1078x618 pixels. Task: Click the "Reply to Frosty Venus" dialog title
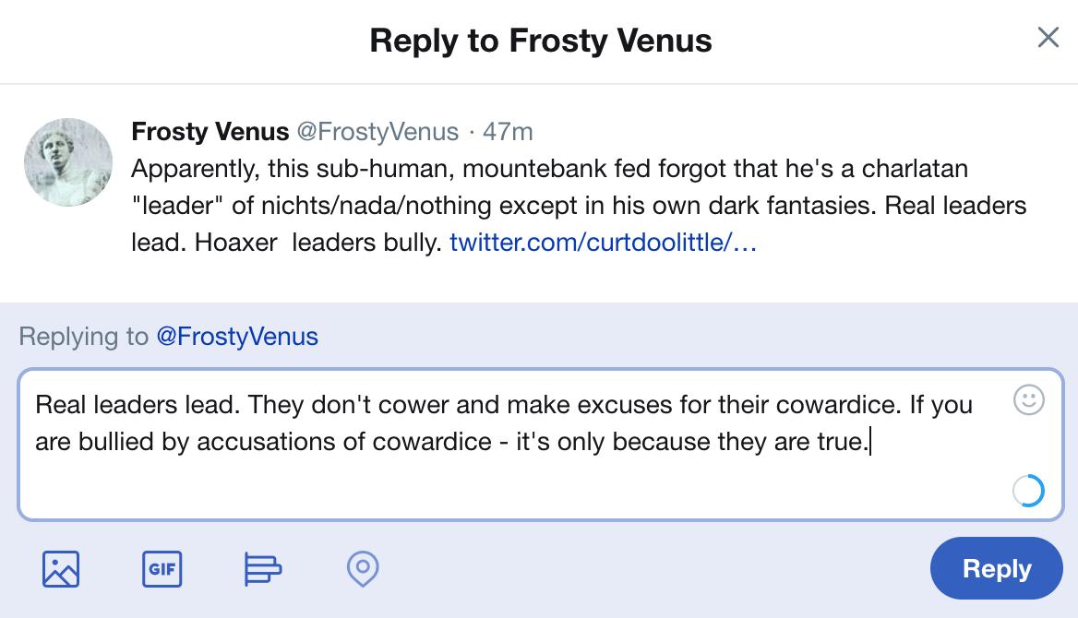click(x=541, y=41)
